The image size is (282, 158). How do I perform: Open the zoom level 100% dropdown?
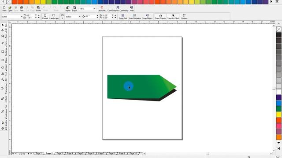pos(94,9)
